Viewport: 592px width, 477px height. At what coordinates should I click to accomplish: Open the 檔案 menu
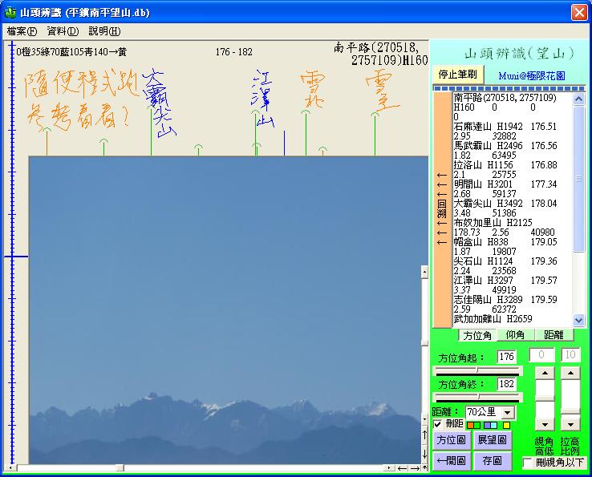pos(22,31)
